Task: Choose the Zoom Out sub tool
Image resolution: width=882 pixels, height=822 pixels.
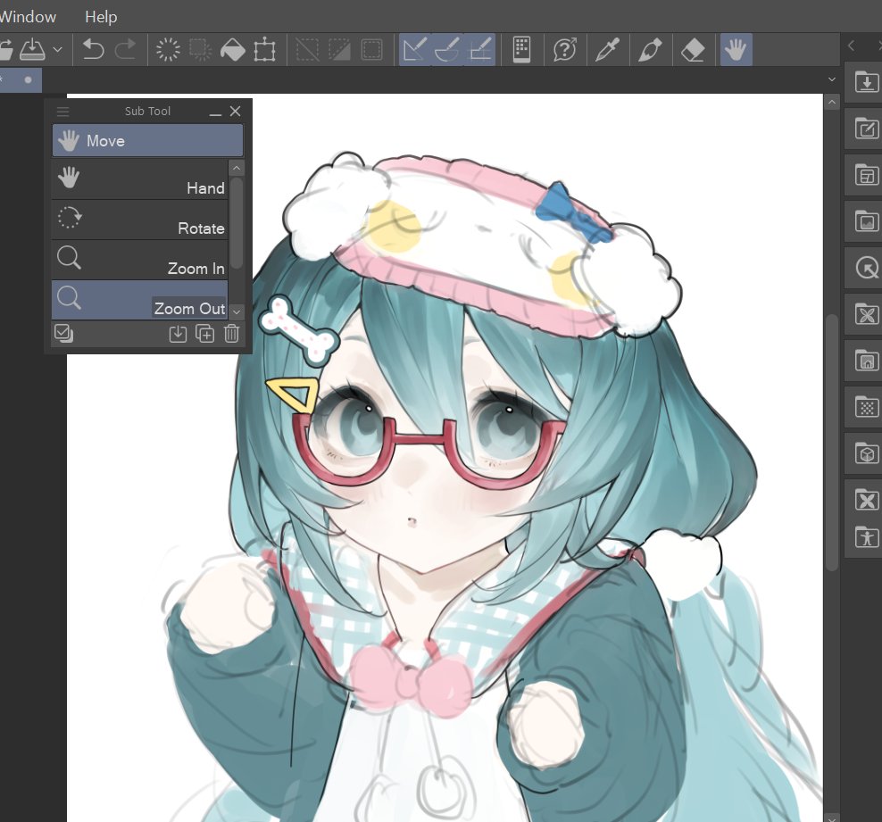Action: [x=140, y=300]
